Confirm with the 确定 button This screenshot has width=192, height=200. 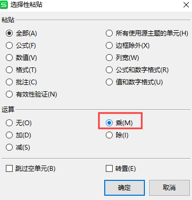pos(124,188)
